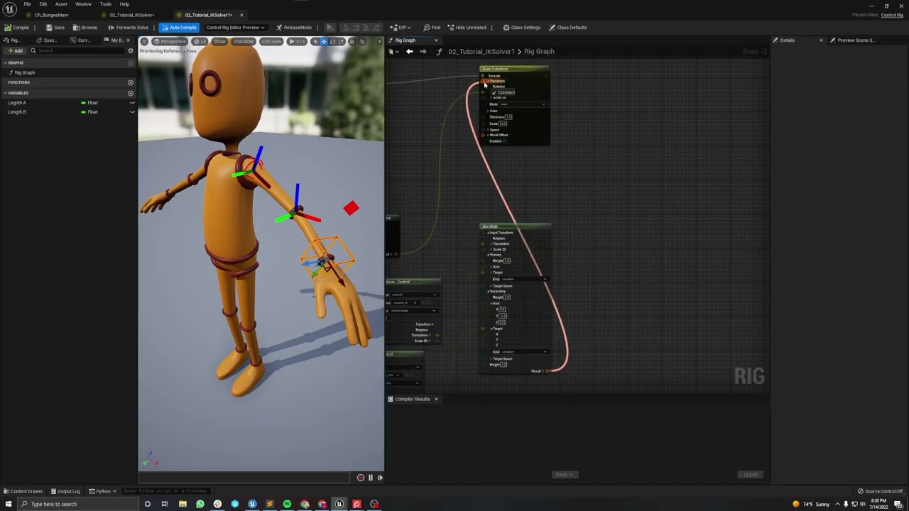Open viewport Character menu

(243, 41)
